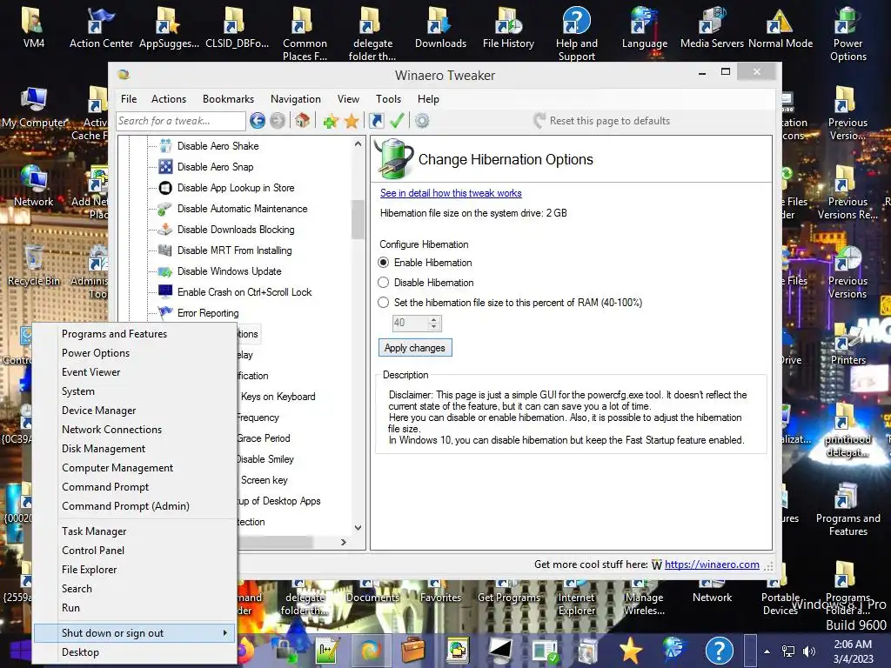The height and width of the screenshot is (668, 891).
Task: Open the Navigation menu
Action: tap(296, 99)
